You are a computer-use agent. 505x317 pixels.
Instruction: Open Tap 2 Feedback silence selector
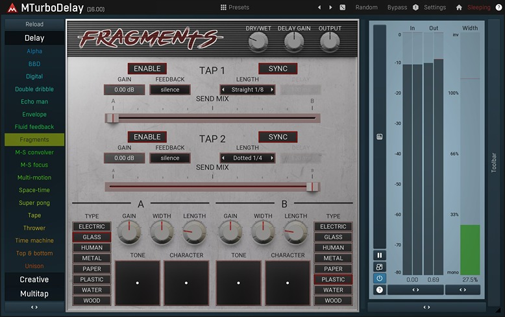170,158
